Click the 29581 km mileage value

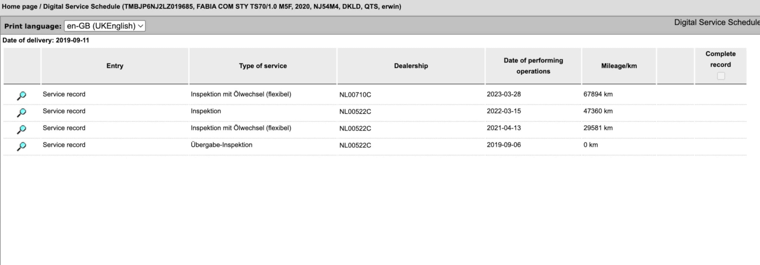click(598, 128)
